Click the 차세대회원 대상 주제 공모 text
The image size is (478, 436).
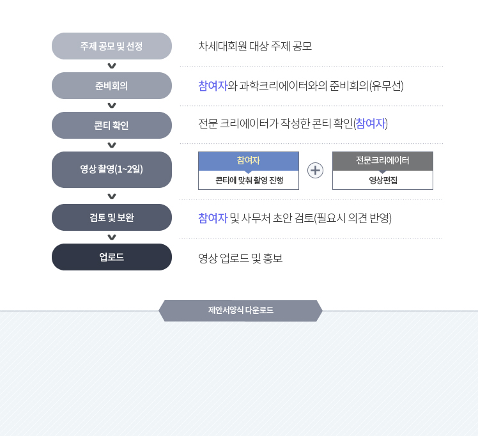pos(255,46)
